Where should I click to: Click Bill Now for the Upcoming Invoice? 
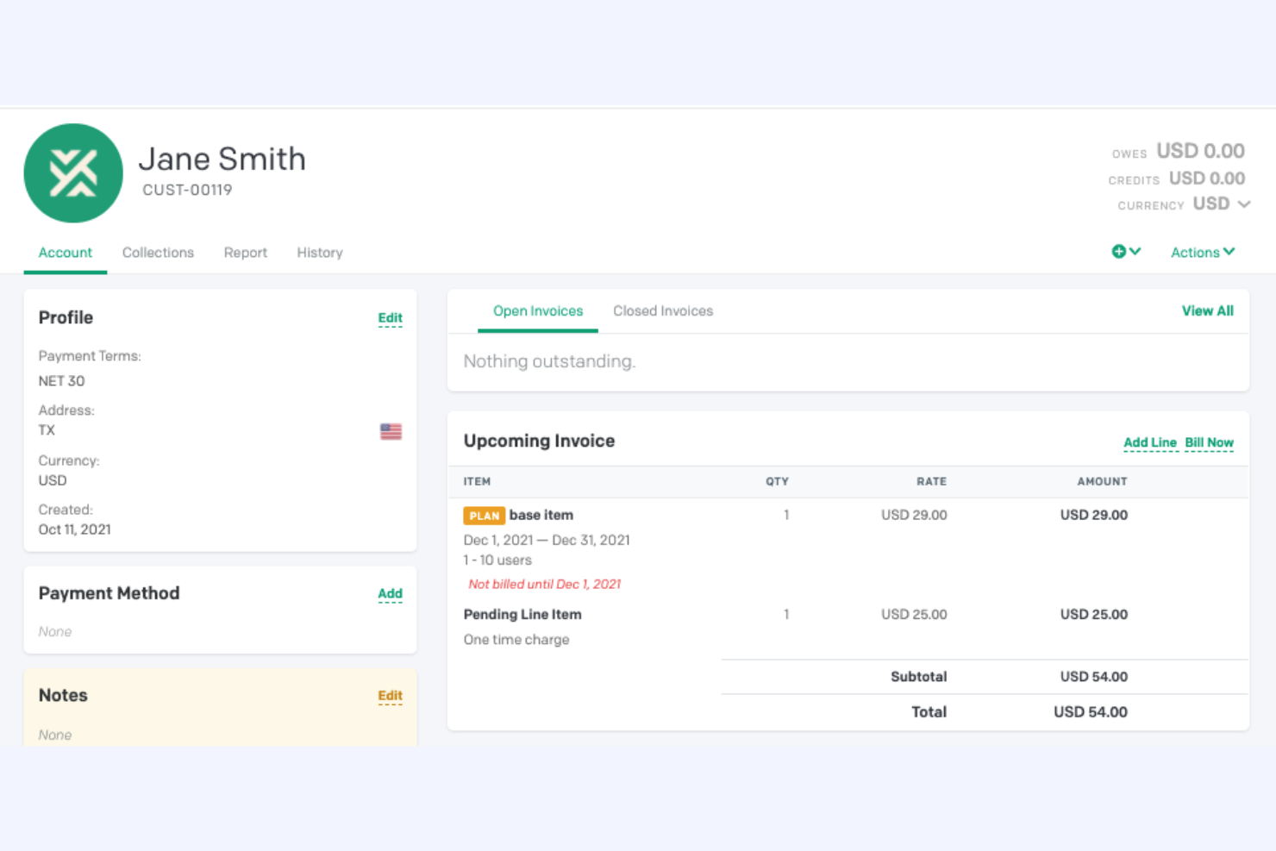pos(1209,441)
